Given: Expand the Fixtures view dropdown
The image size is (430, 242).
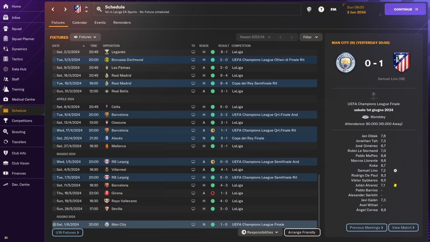Looking at the screenshot, I should click(85, 37).
